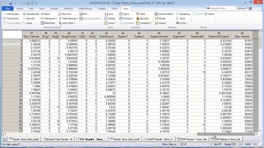
Task: Open the Data Mining ribbon tab
Action: [x=85, y=8]
